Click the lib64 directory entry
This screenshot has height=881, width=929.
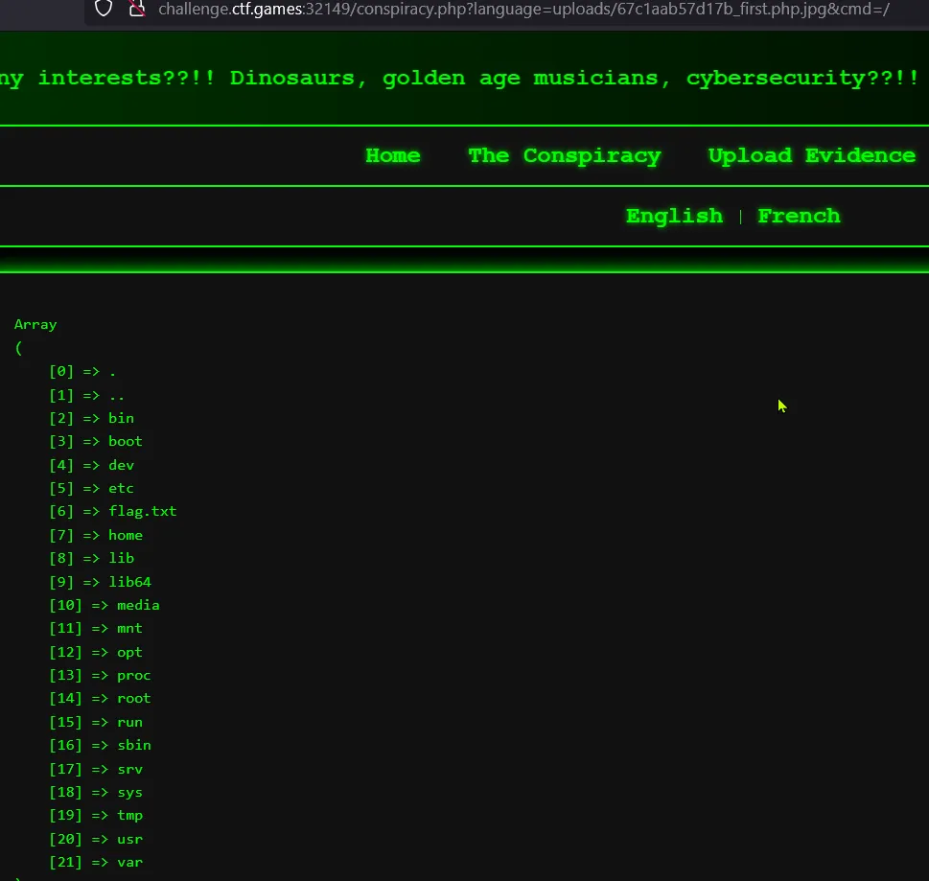129,582
